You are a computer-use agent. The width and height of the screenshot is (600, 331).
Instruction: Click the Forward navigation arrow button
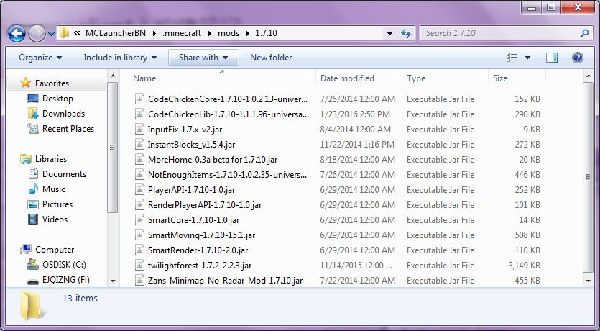37,34
